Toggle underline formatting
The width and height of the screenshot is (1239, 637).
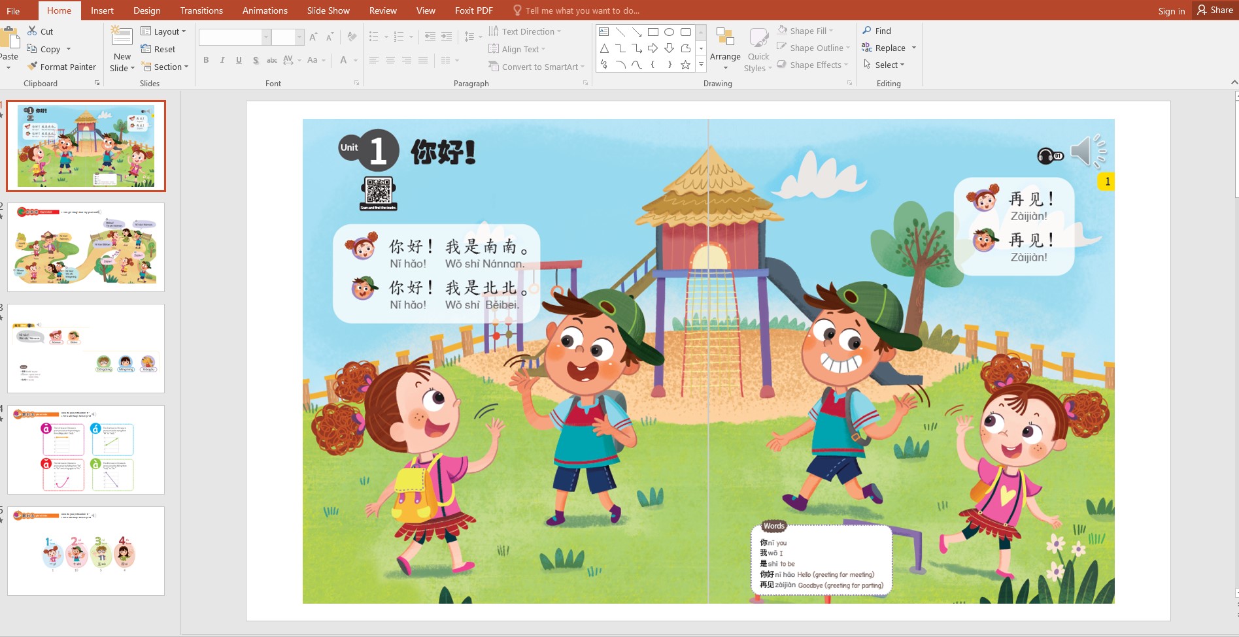[238, 60]
